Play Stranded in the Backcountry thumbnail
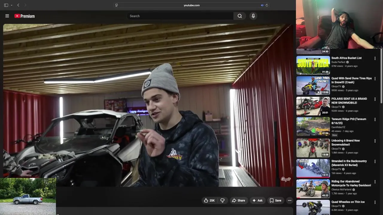This screenshot has width=383, height=215. [313, 168]
